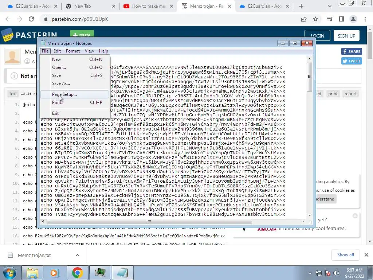
Task: Reload the pastebin page
Action: pos(31,19)
